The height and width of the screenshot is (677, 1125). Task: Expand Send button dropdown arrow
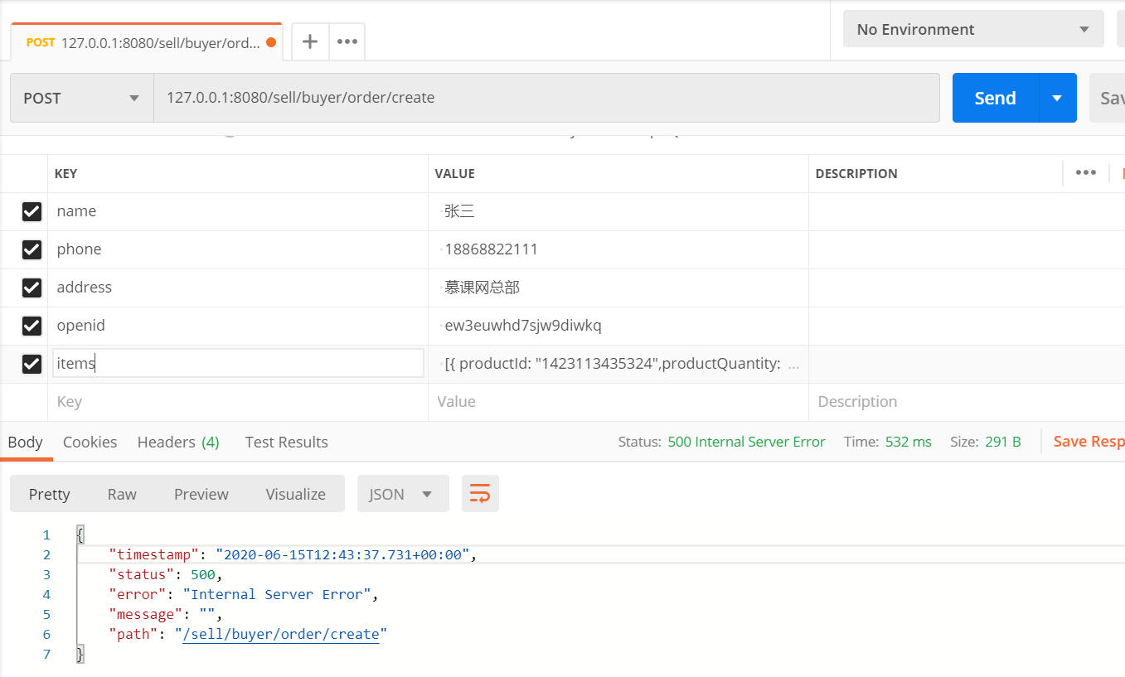(x=1057, y=98)
